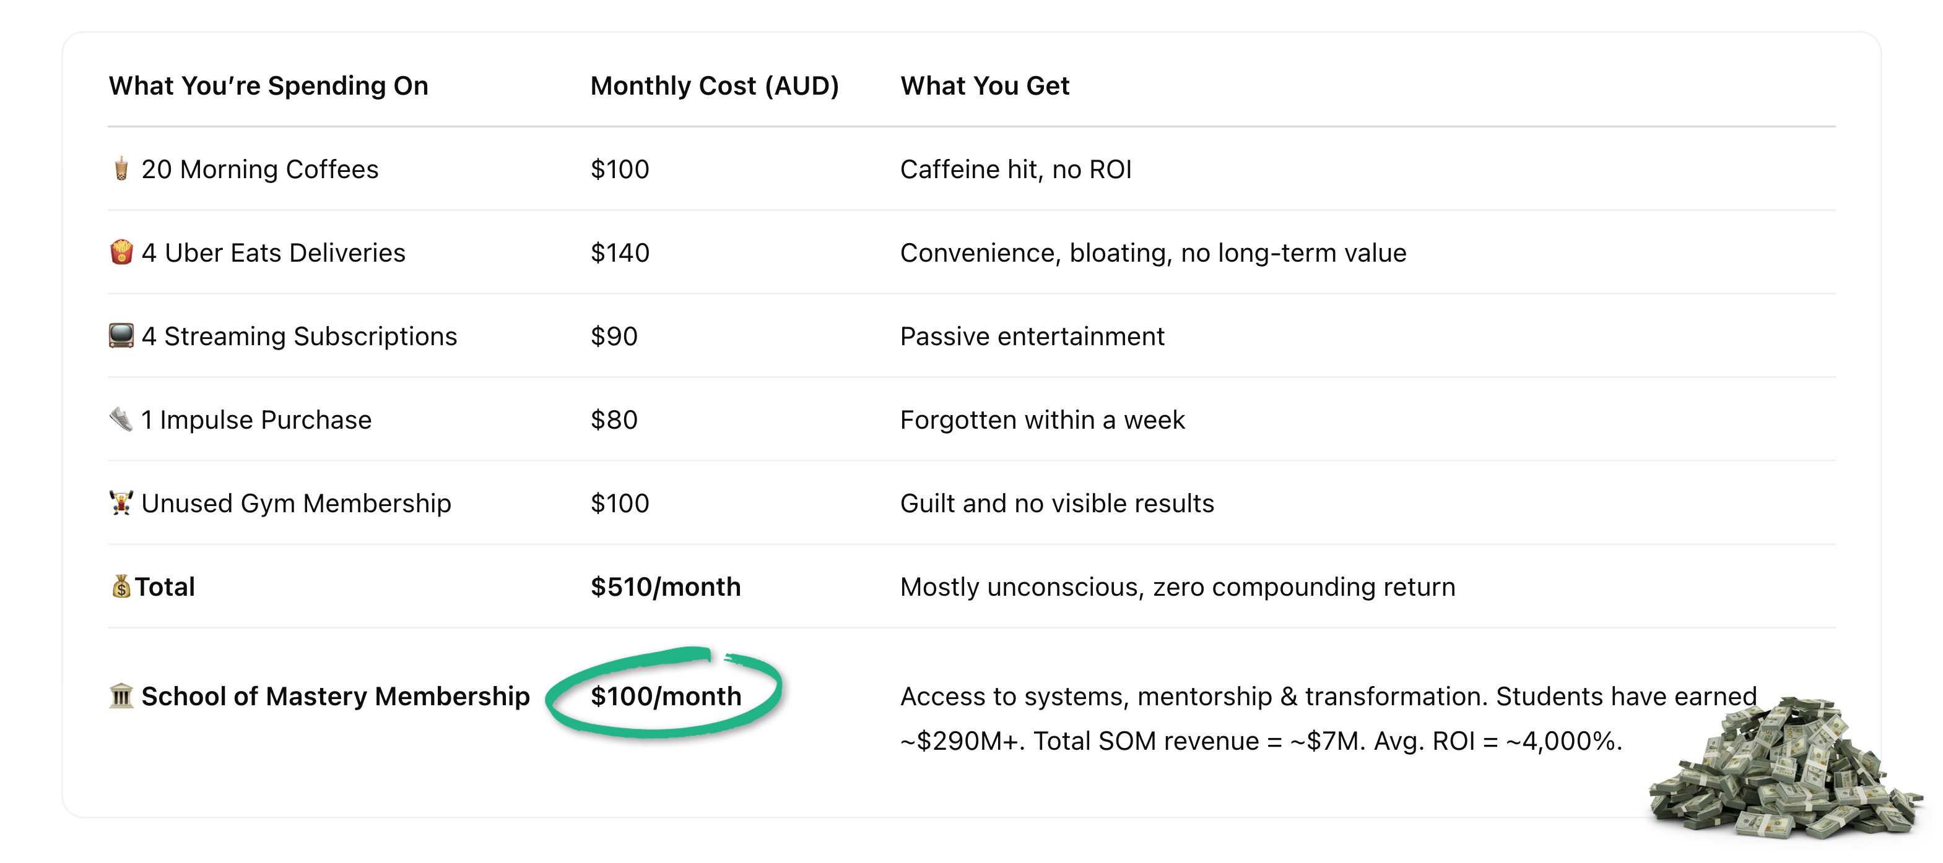
Task: Click 'Forgotten within a week' text
Action: click(1043, 420)
